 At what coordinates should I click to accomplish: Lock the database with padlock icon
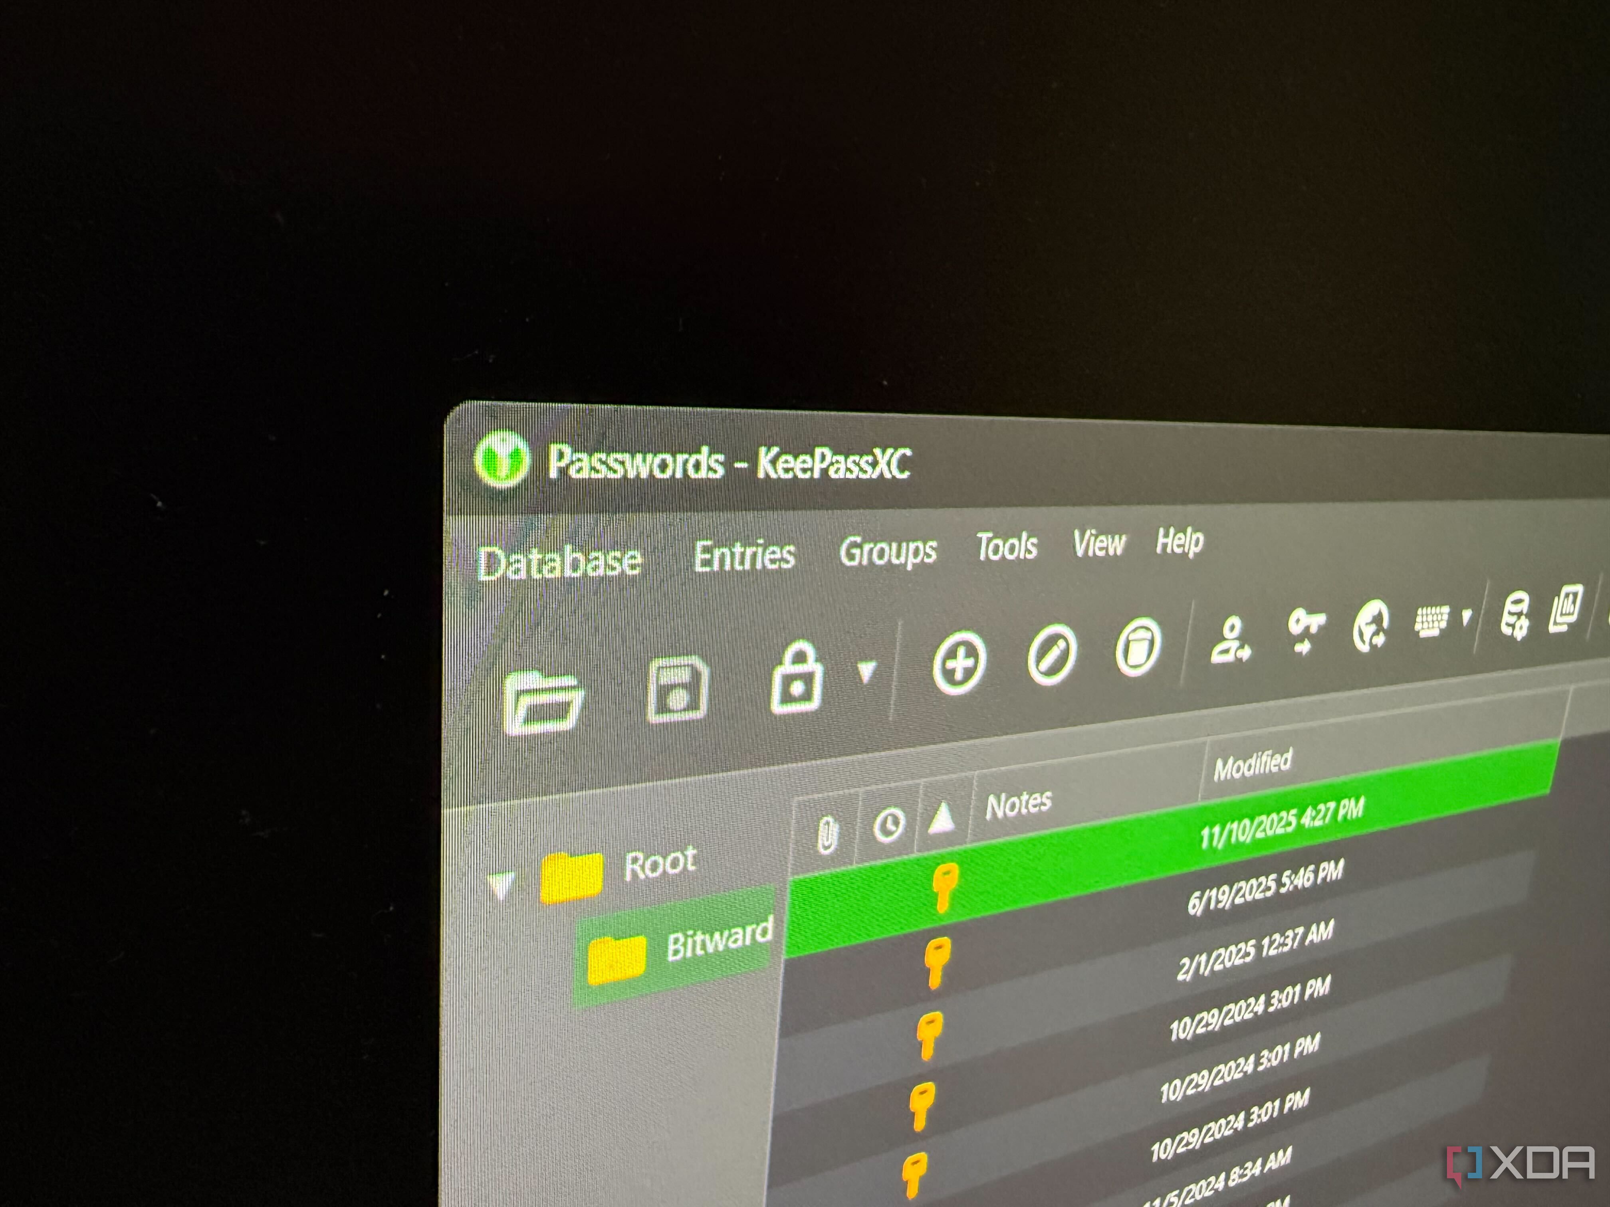pos(797,677)
